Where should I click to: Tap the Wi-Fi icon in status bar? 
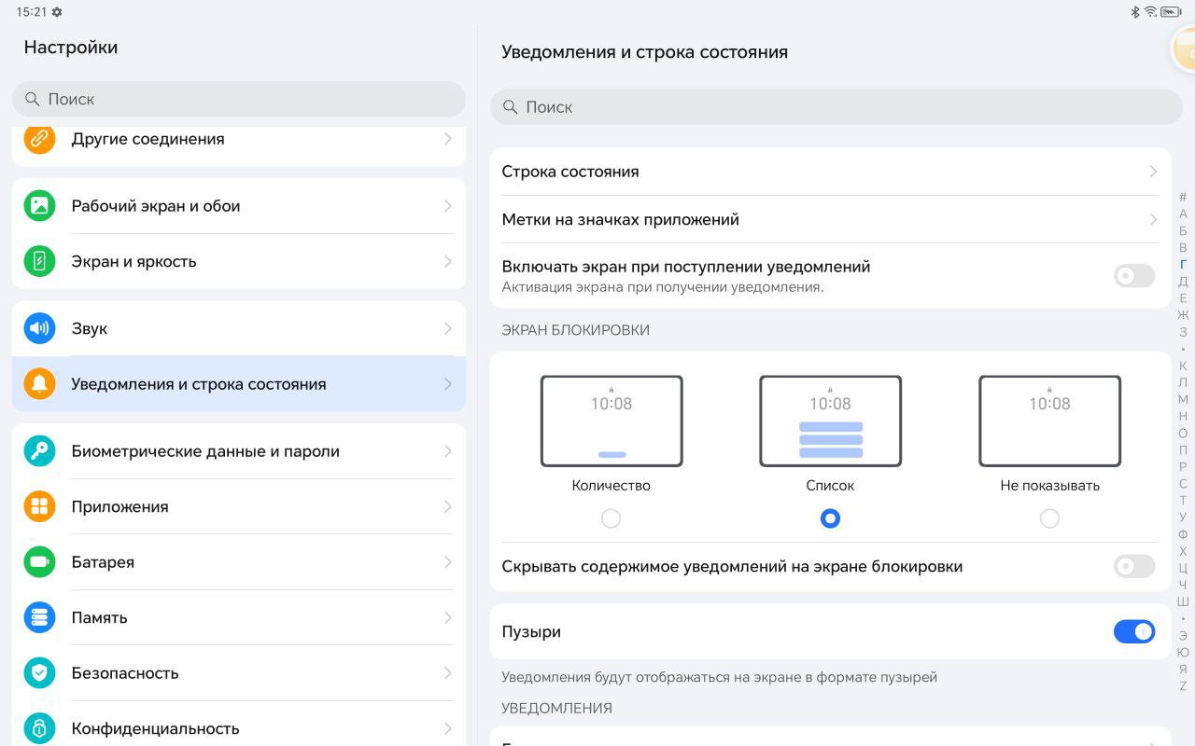[x=1151, y=12]
